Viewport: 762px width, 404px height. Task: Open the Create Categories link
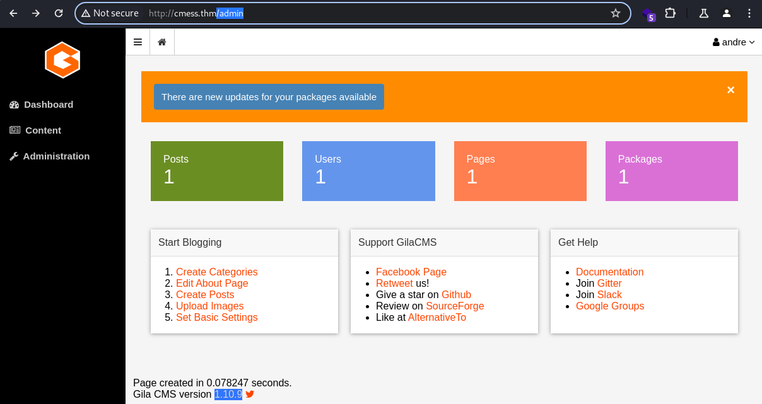pos(217,272)
